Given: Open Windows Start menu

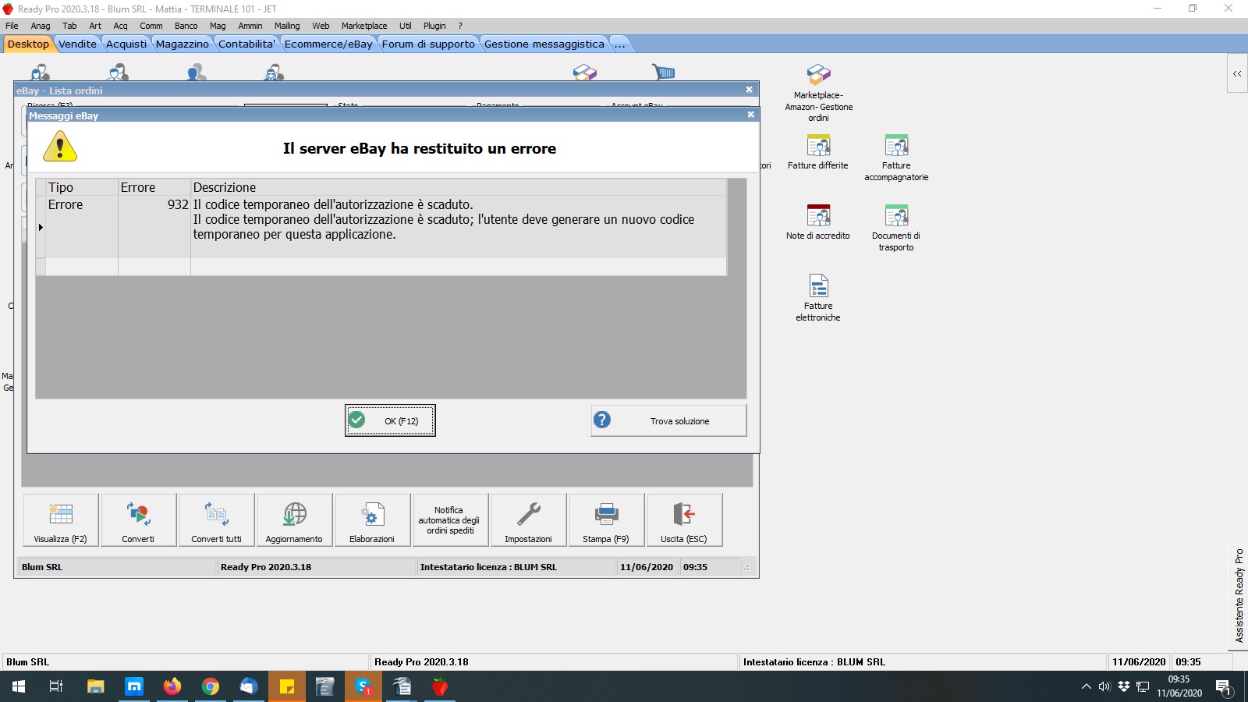Looking at the screenshot, I should pyautogui.click(x=19, y=686).
